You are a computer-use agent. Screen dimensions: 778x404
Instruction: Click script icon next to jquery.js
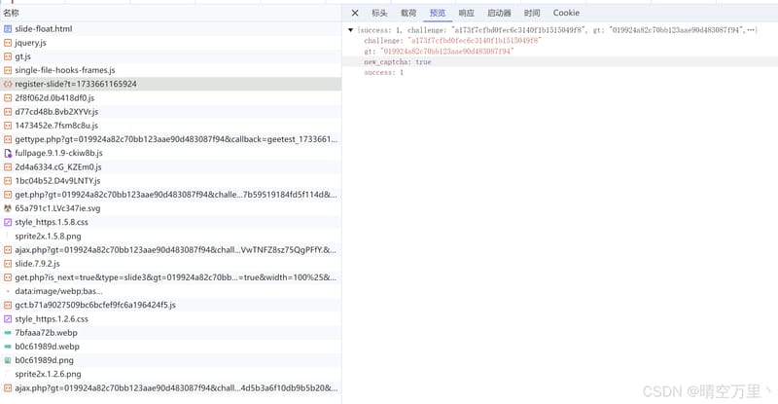point(8,43)
